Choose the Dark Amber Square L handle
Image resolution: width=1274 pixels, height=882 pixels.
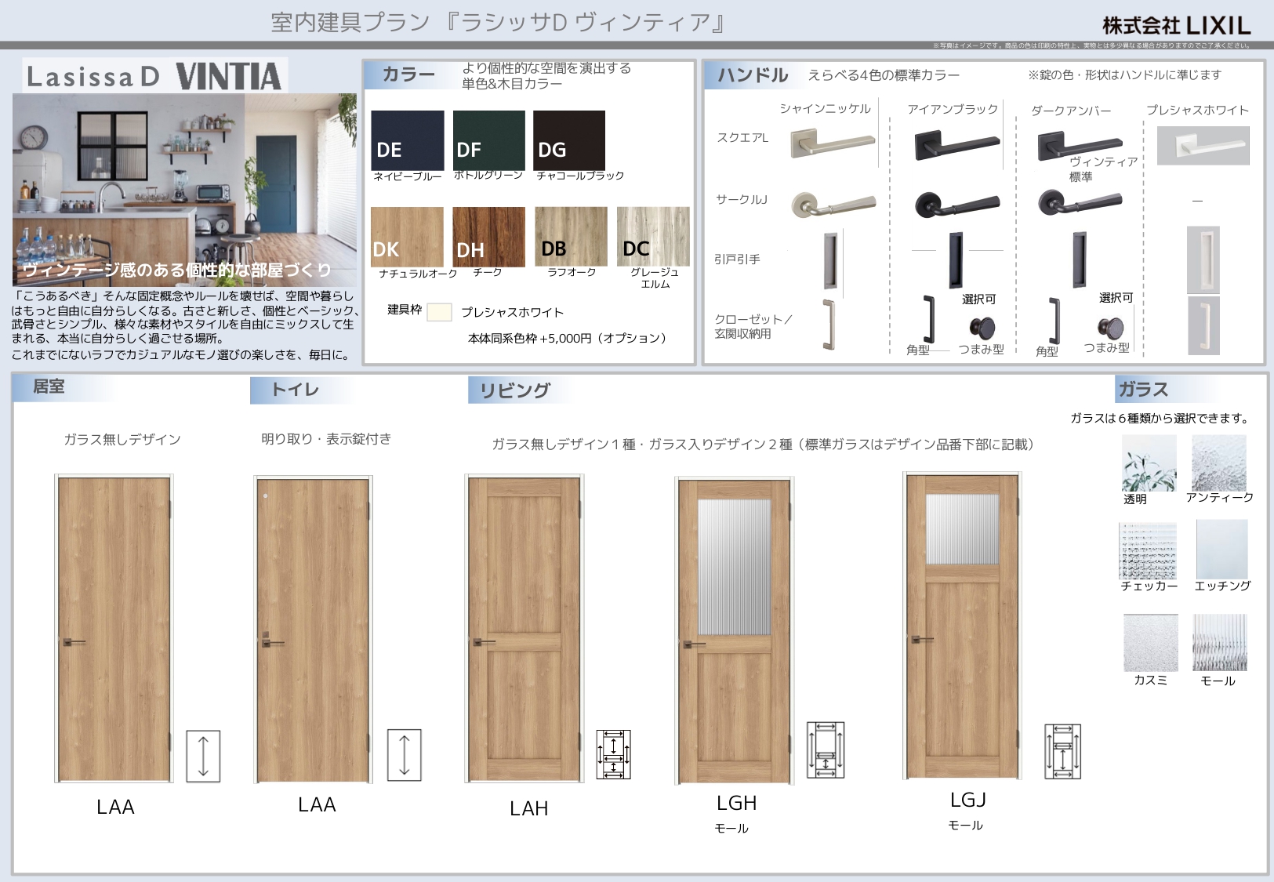click(x=1080, y=146)
